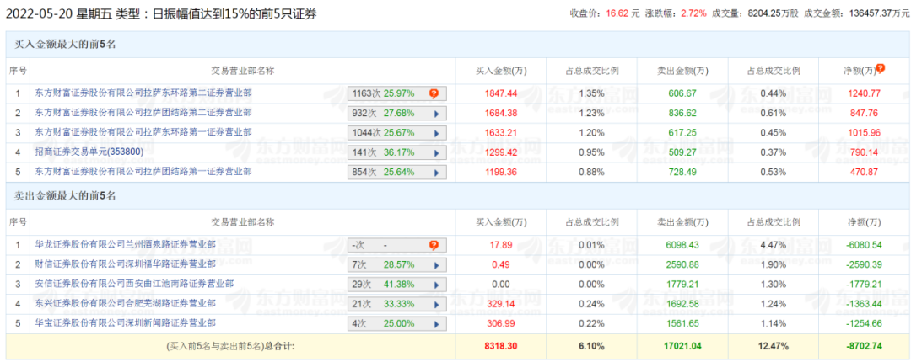Open 华龙证券兰州酒泉路证券营业部 link
911x362 pixels.
[125, 245]
